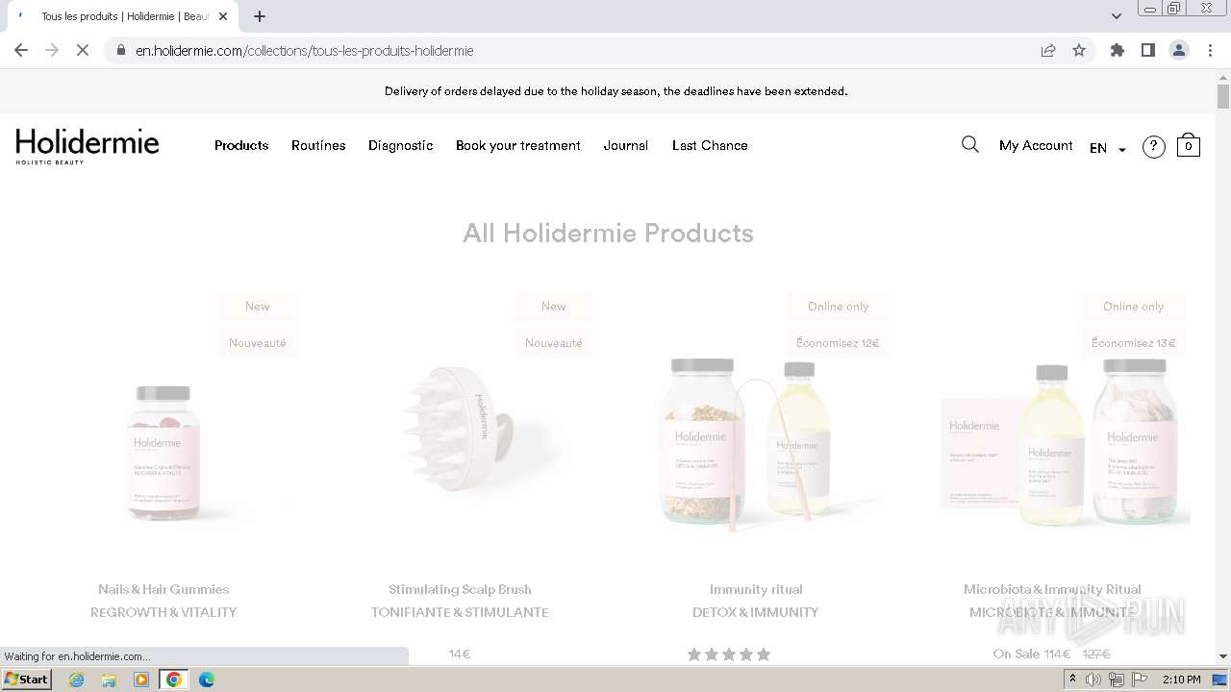The image size is (1231, 692).
Task: Click the help question mark icon
Action: tap(1153, 146)
